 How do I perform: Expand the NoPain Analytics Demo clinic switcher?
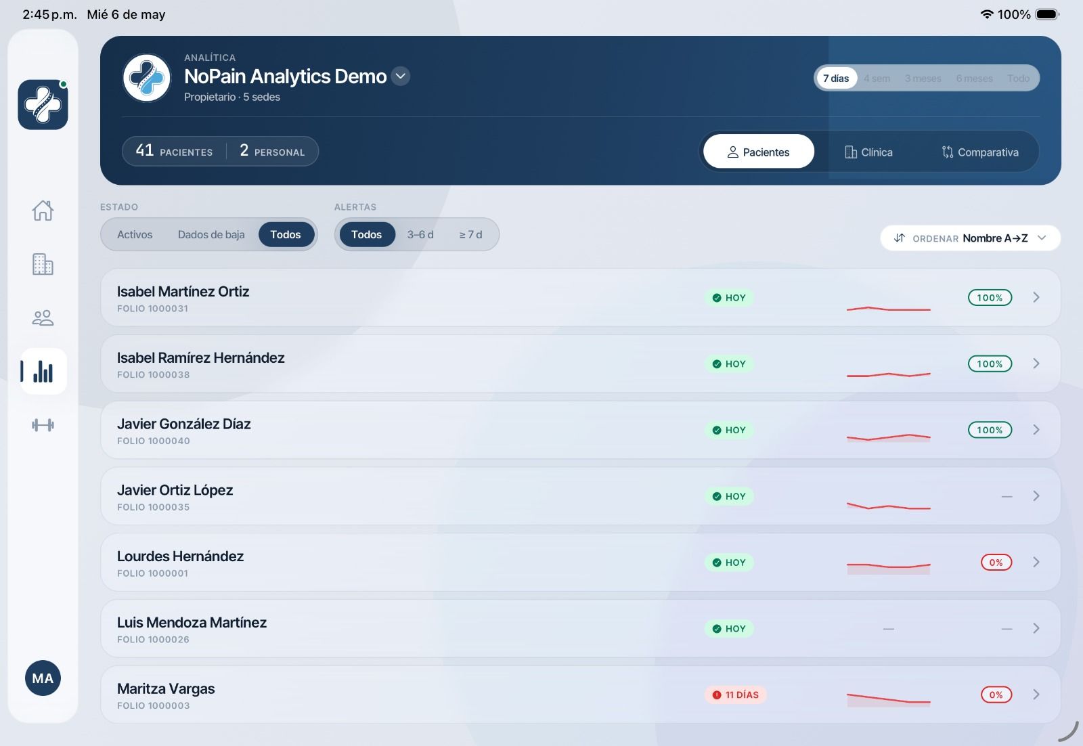click(401, 76)
